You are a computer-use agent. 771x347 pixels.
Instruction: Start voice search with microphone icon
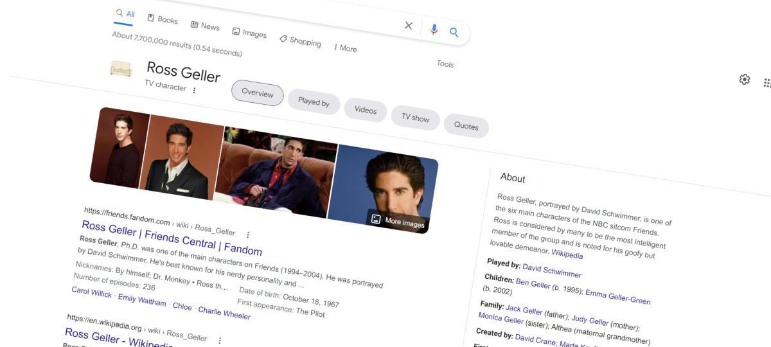[x=434, y=29]
